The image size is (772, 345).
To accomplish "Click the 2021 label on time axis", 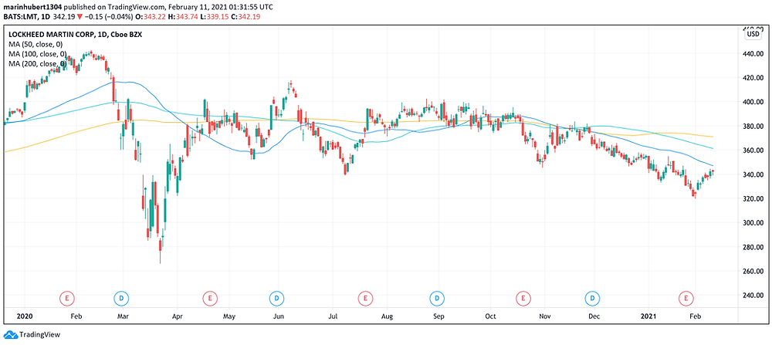I will 648,316.
